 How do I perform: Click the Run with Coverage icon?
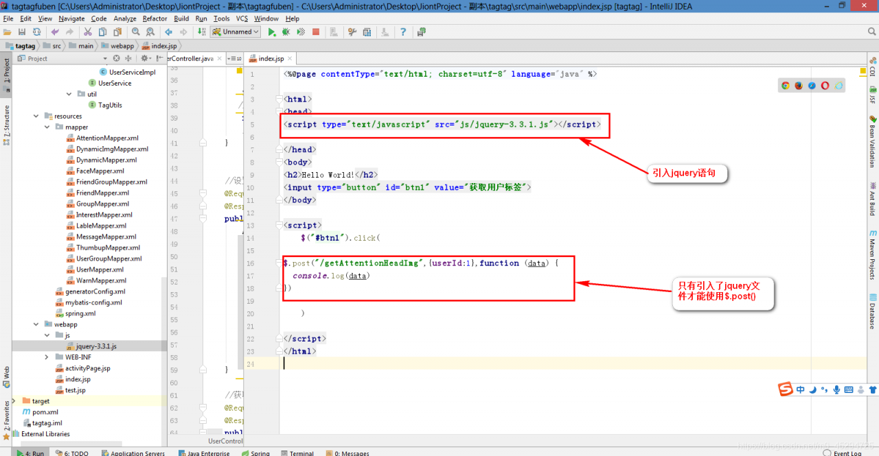coord(301,32)
